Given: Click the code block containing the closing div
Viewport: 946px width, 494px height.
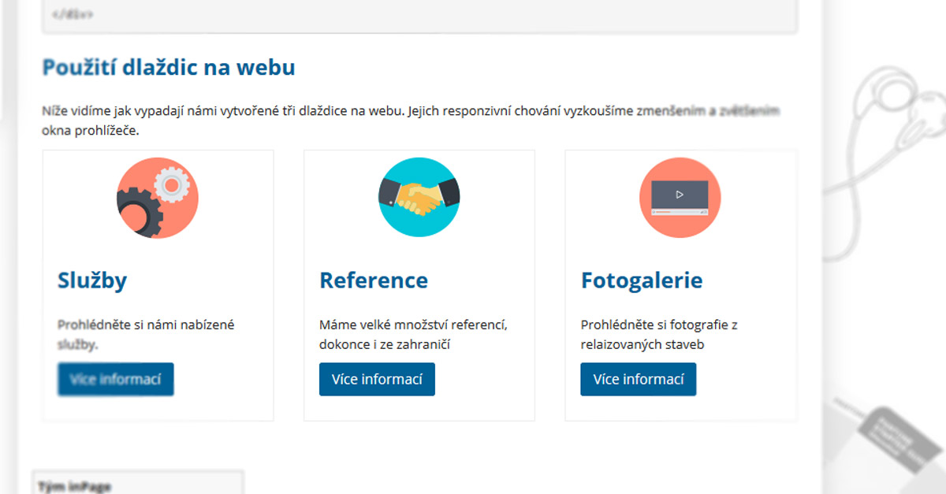Looking at the screenshot, I should point(419,16).
